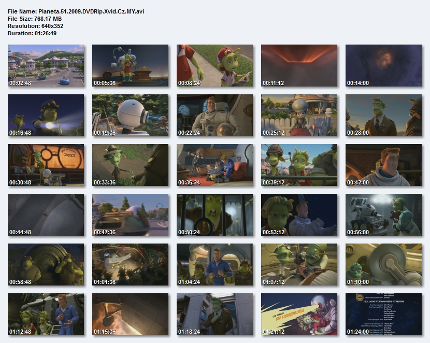
Task: Click the 00:25:12 thumbnail
Action: click(x=299, y=116)
